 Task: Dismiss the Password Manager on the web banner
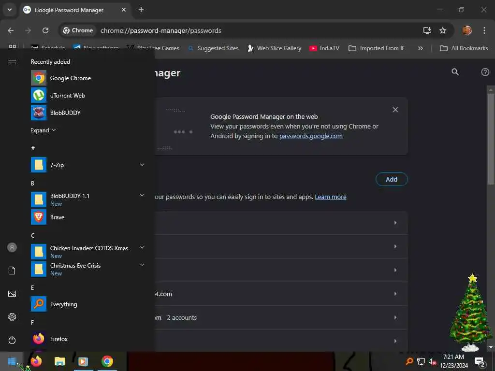click(395, 110)
